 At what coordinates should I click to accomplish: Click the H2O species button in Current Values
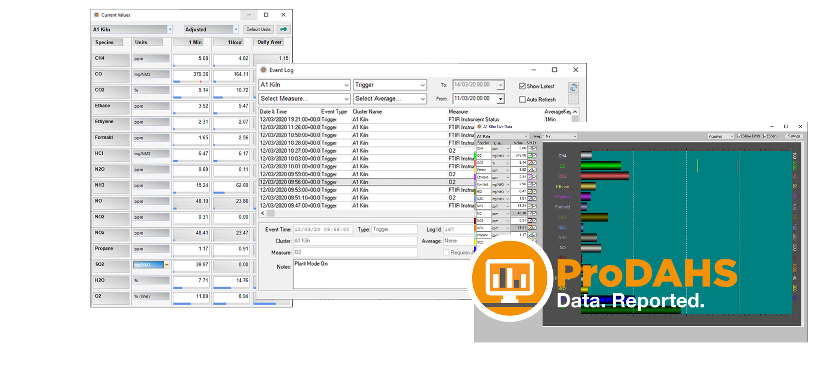coord(111,282)
